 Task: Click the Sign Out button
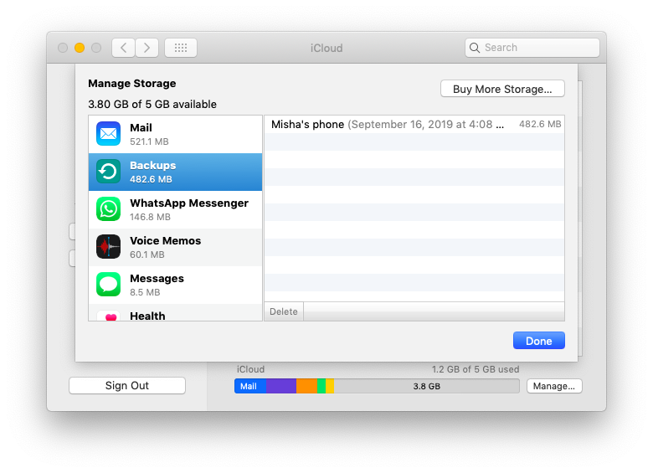click(x=127, y=386)
